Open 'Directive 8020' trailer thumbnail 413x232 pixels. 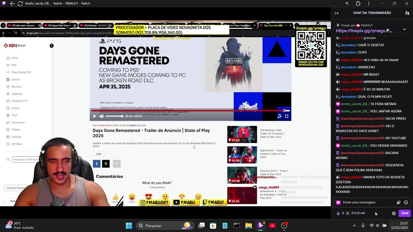tap(242, 175)
